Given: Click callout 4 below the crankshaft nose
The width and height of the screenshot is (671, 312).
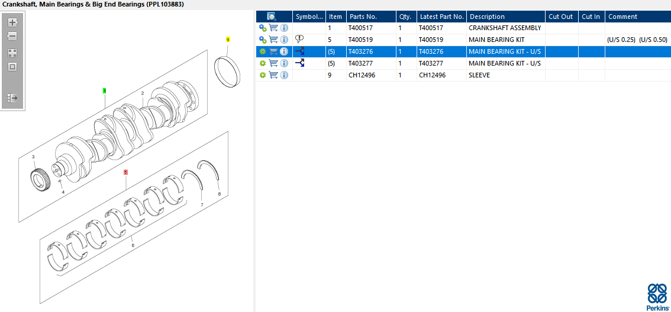Looking at the screenshot, I should click(63, 192).
